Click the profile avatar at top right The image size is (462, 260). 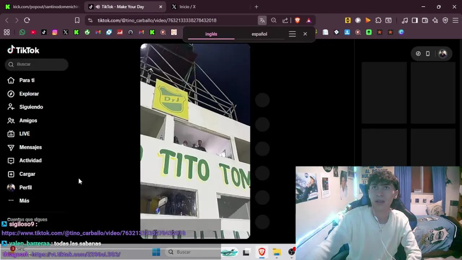(443, 53)
